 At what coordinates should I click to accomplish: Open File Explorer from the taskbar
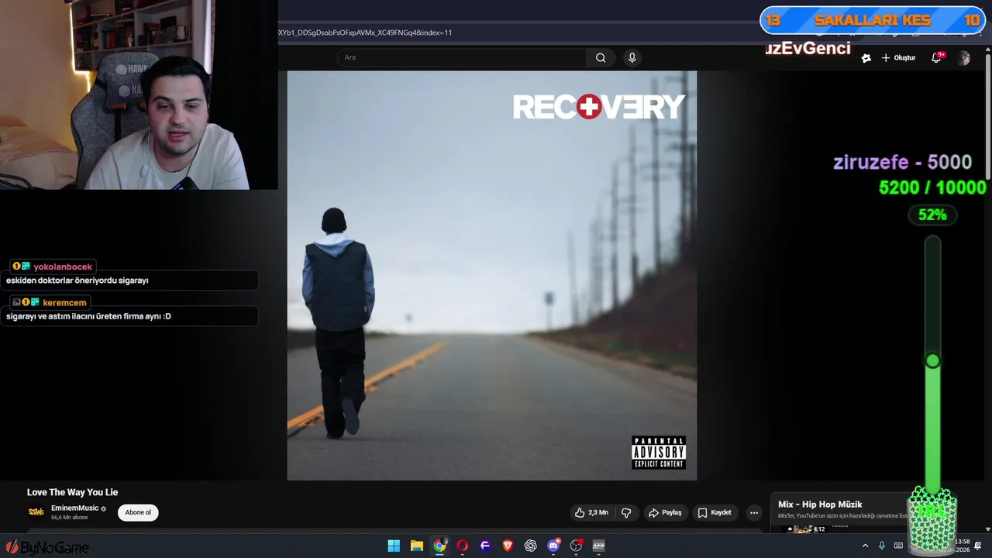pos(416,546)
